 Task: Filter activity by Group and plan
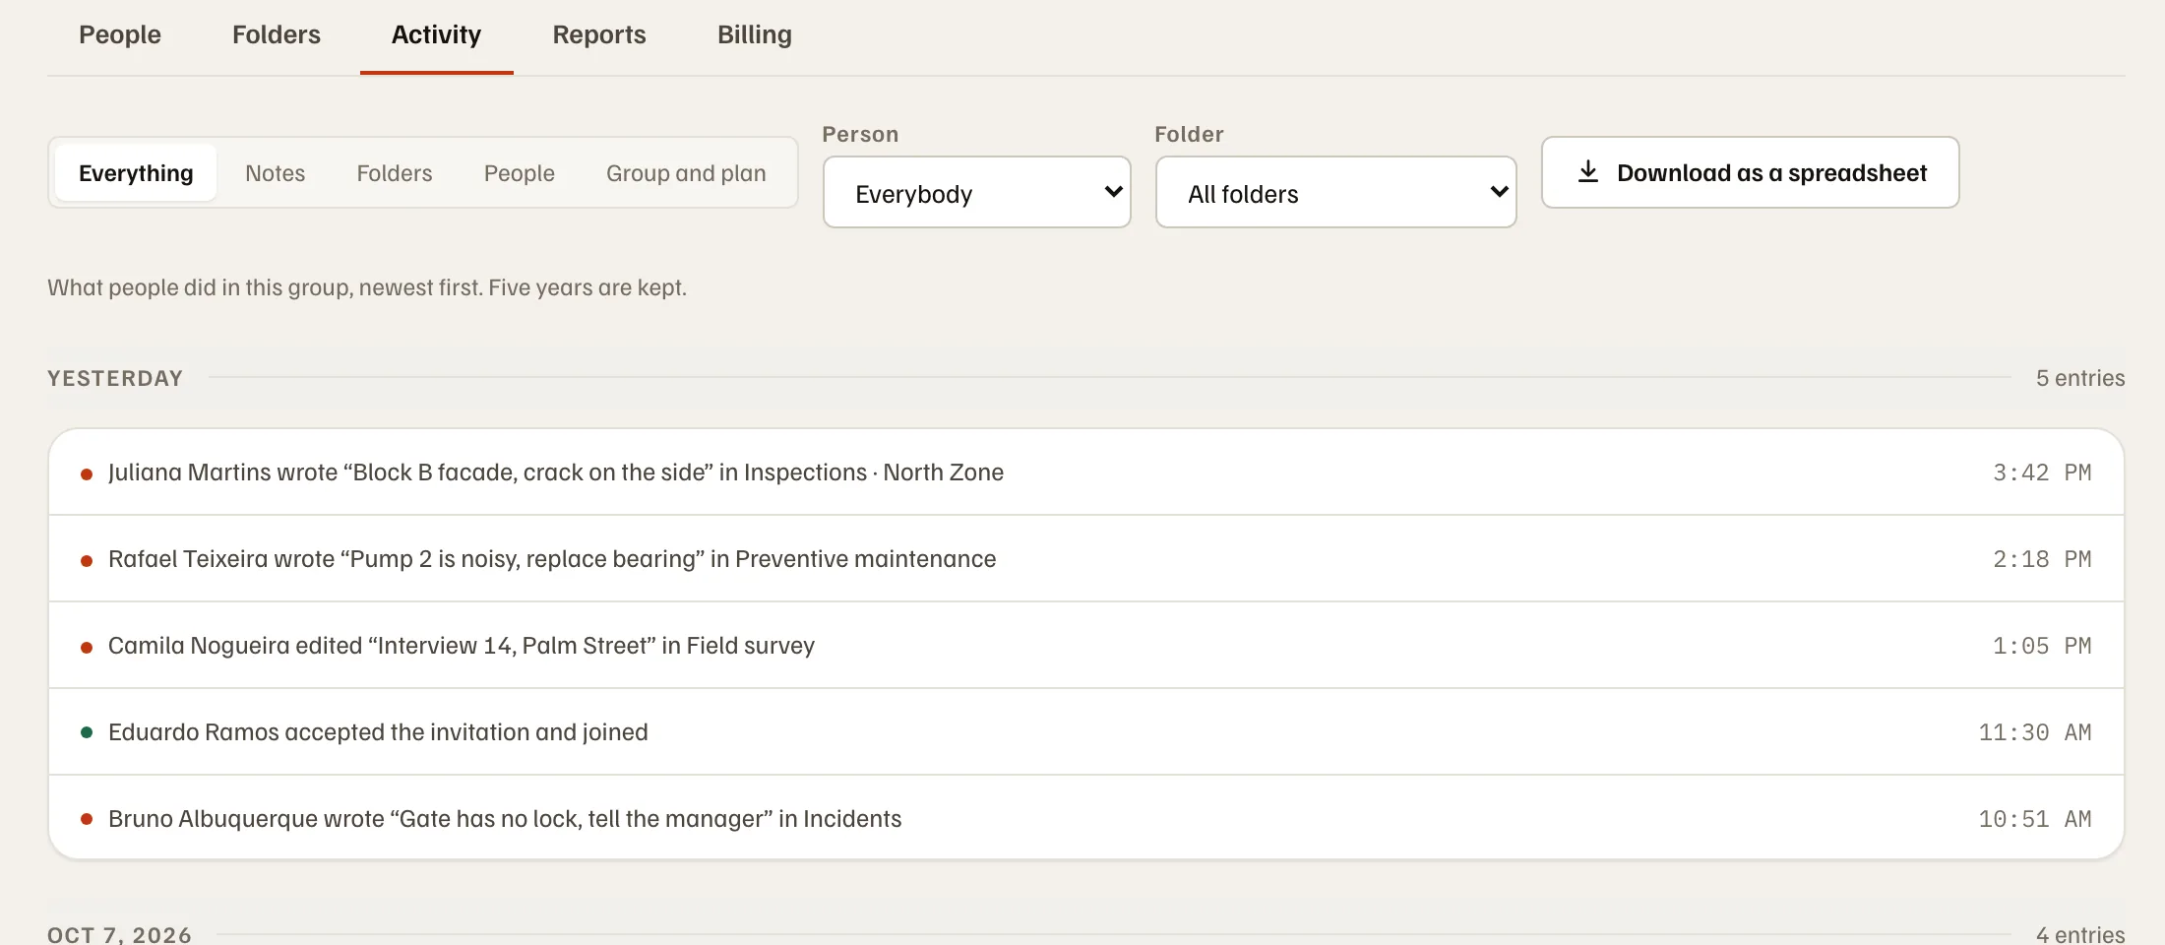pyautogui.click(x=686, y=173)
